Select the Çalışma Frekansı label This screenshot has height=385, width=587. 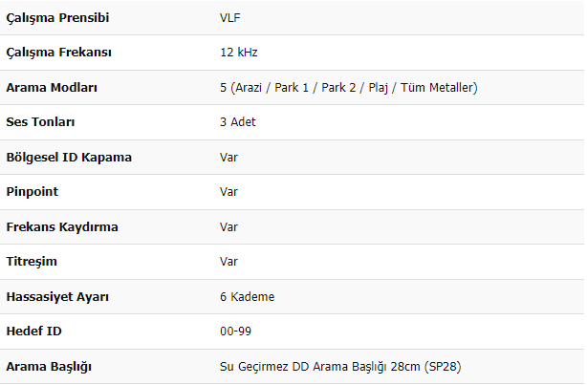58,53
